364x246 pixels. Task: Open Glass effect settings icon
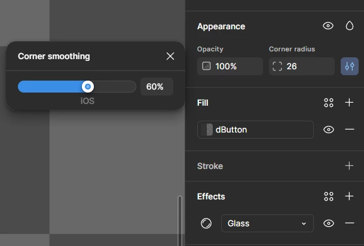point(206,223)
